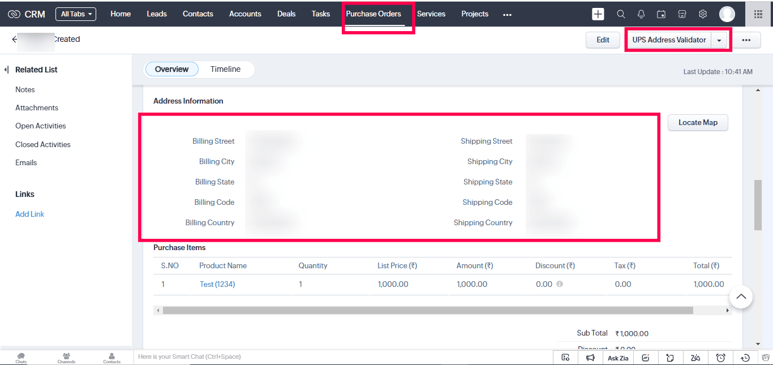Image resolution: width=773 pixels, height=365 pixels.
Task: Open the Test (1234) product link
Action: tap(217, 284)
